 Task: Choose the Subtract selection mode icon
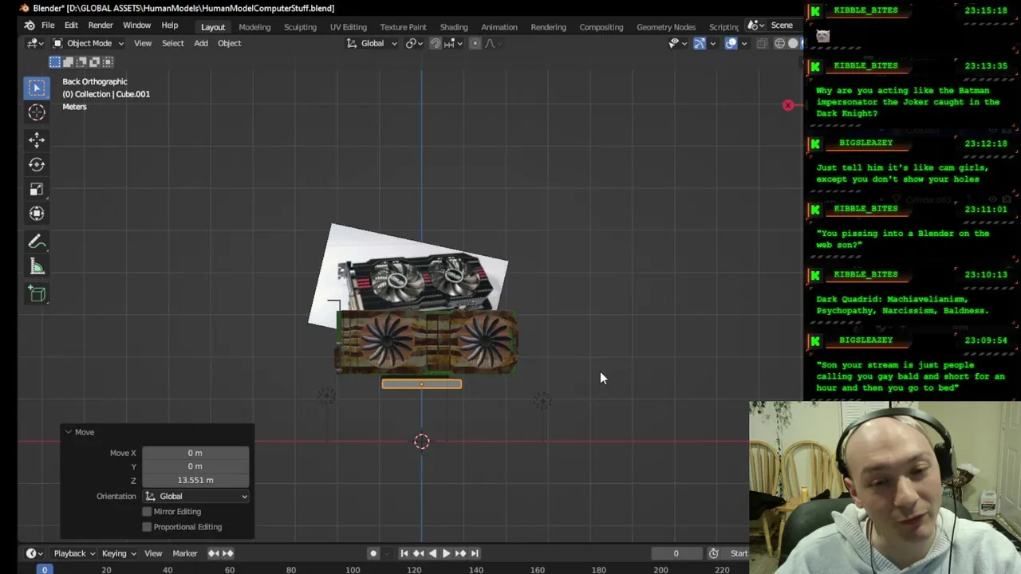(x=81, y=61)
